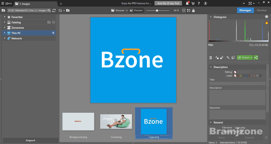Rotate image left icon
Image resolution: width=271 pixels, height=144 pixels.
[x=217, y=58]
